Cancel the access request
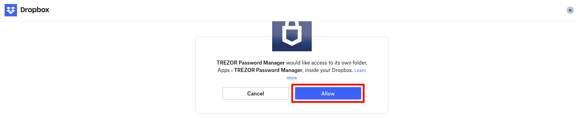Viewport: 582px width, 118px height. click(255, 93)
